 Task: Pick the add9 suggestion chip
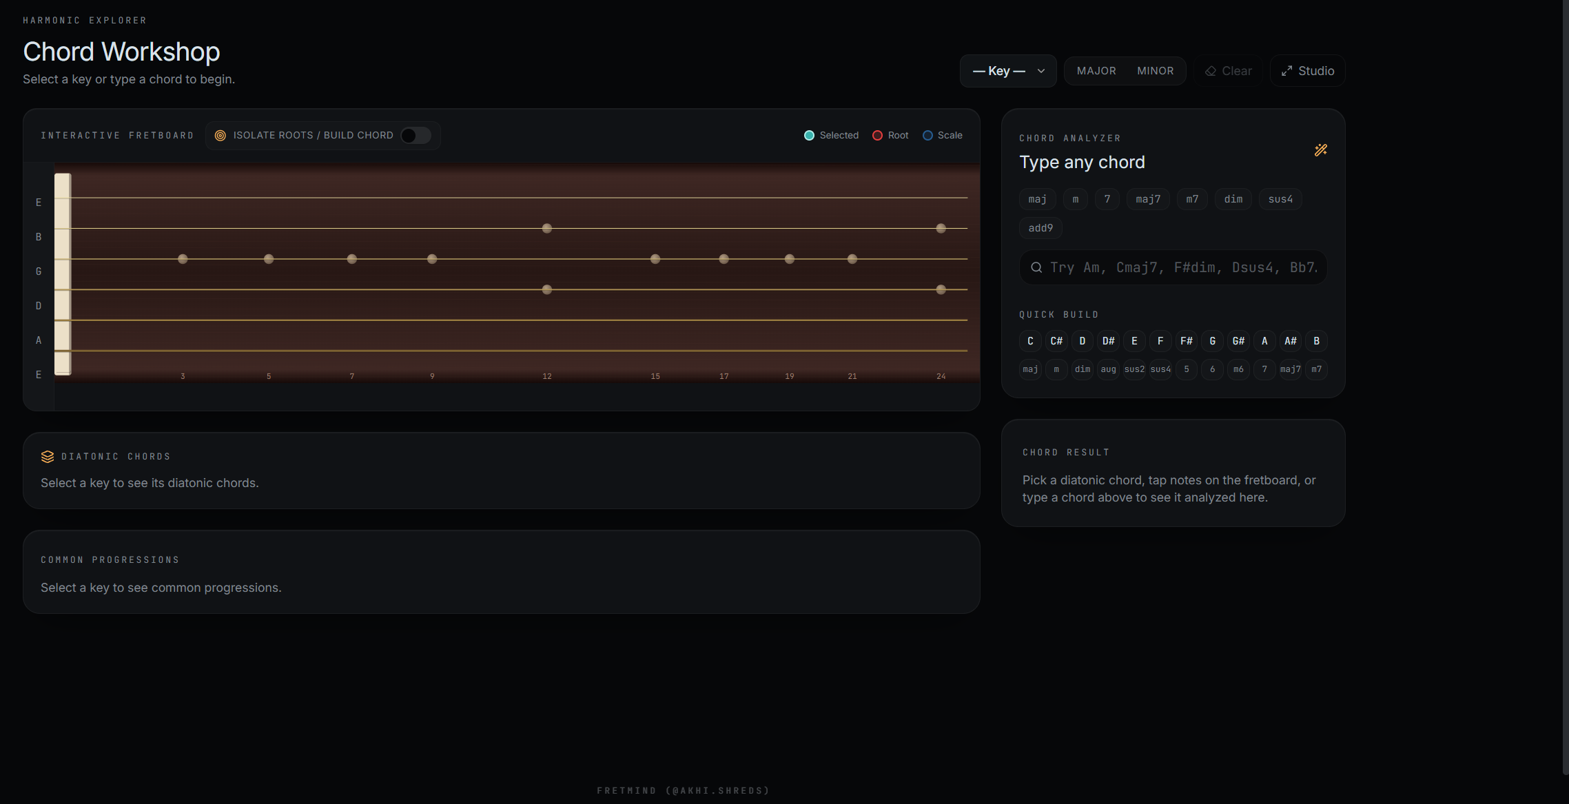1040,228
